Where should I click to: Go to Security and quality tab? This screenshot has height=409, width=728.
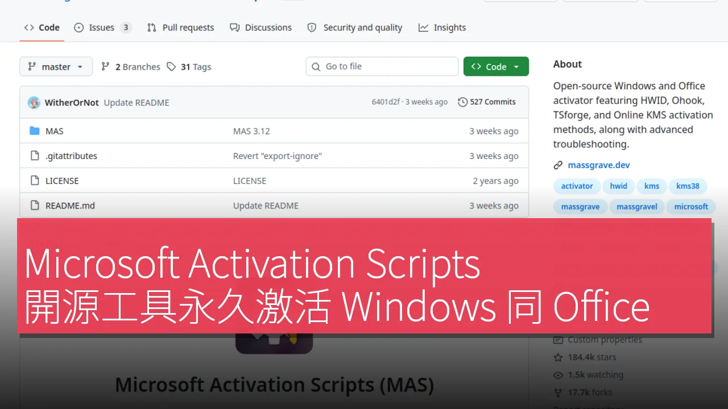(x=354, y=27)
